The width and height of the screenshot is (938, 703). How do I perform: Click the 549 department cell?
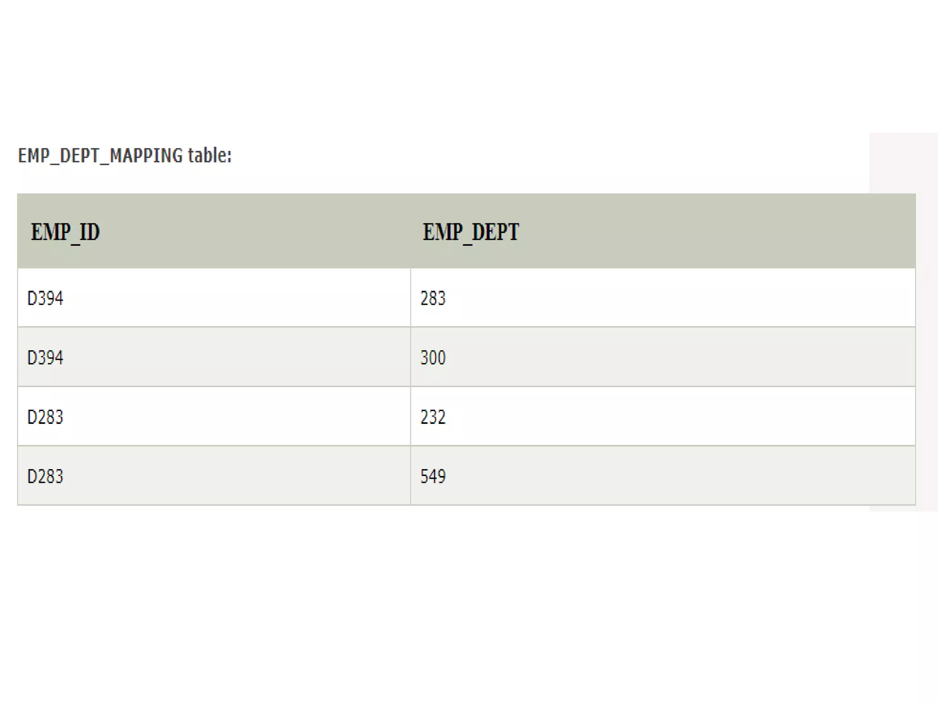433,476
